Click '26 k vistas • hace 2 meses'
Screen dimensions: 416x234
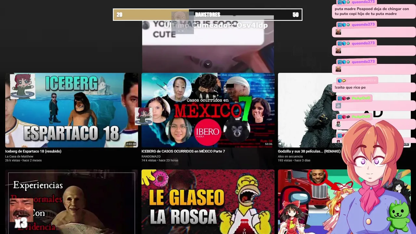click(x=23, y=161)
